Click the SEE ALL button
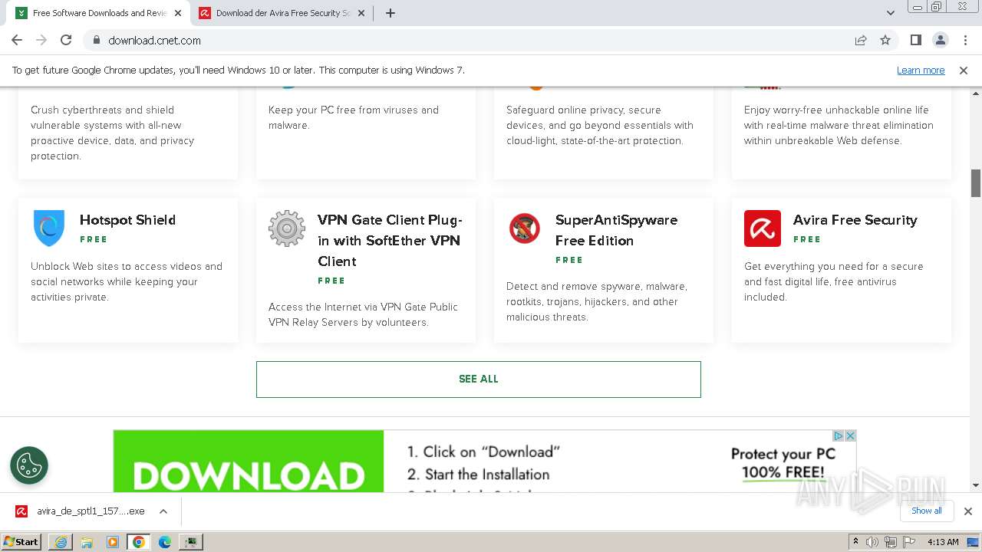982x552 pixels. tap(479, 379)
